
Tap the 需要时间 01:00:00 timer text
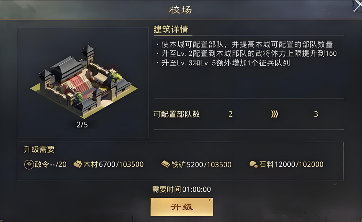[182, 189]
